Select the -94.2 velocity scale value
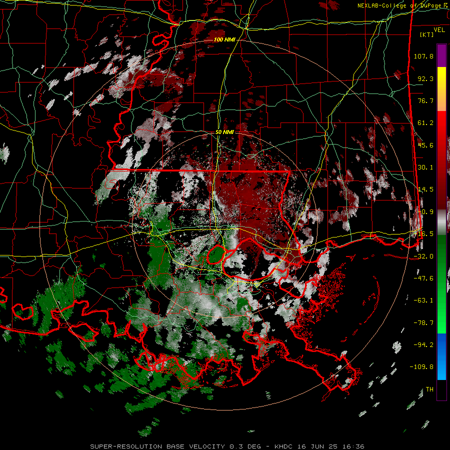Screen dimensions: 450x450 tap(423, 345)
